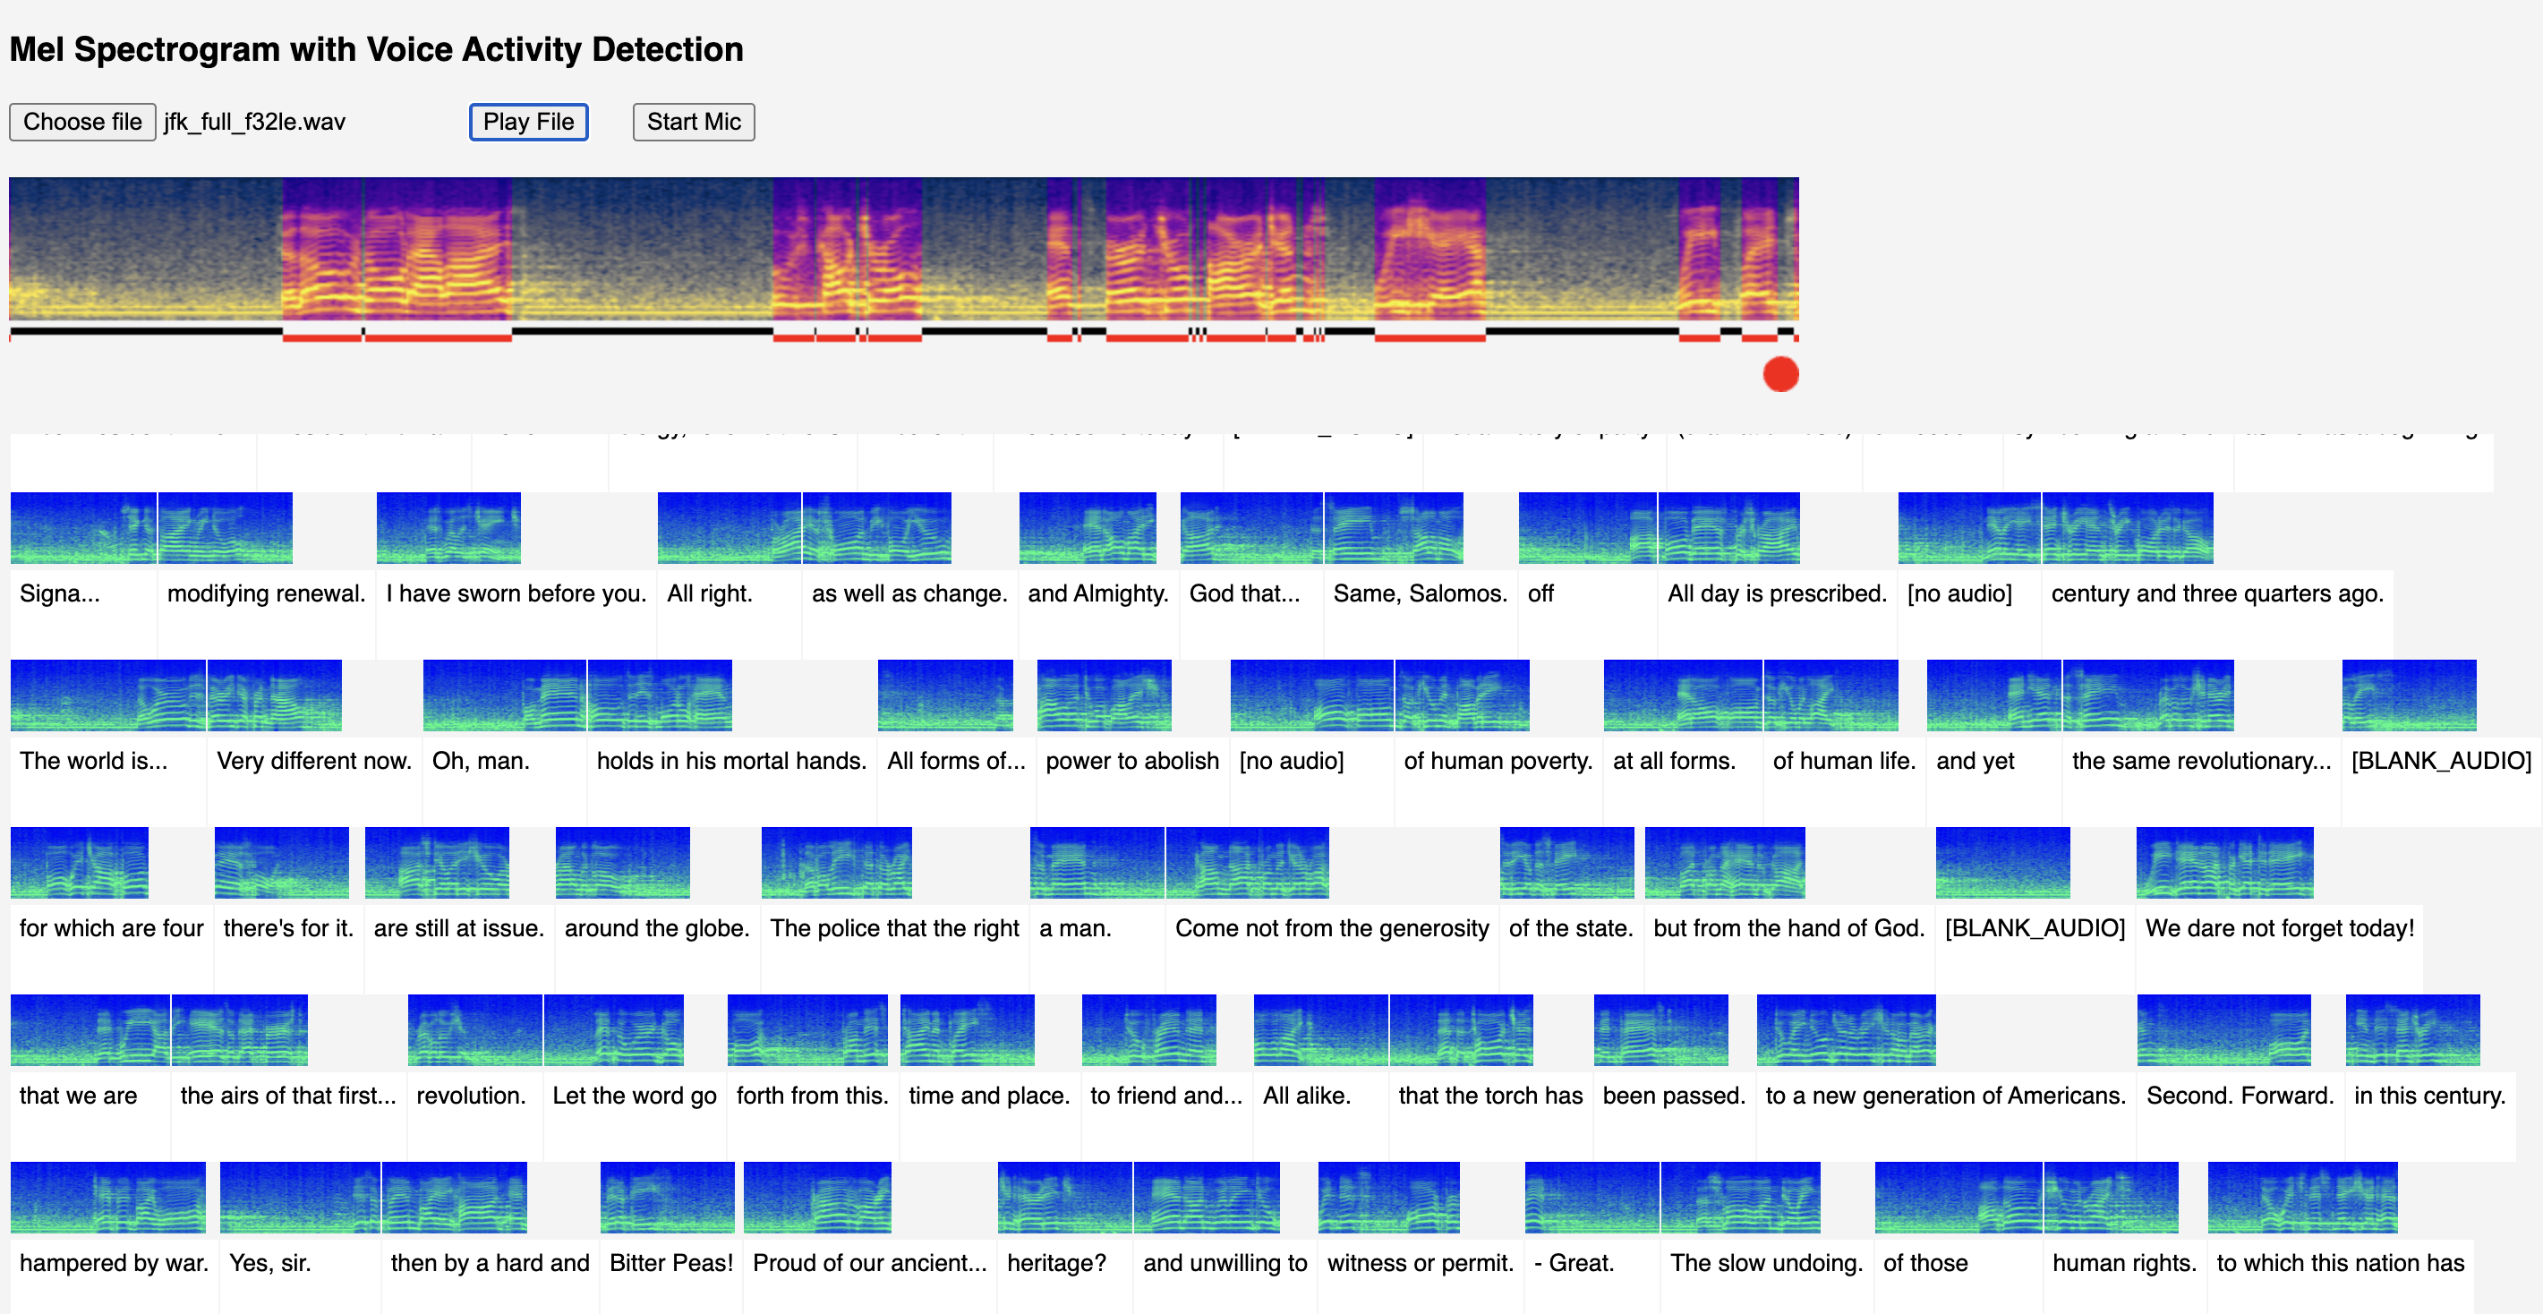Select spectrogram thumbnail above 'I have sworn before you.'
2543x1314 pixels.
coord(448,527)
